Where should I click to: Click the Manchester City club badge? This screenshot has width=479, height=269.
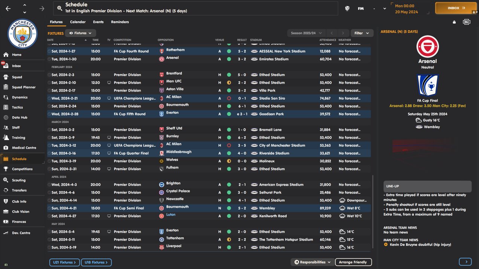point(23,34)
